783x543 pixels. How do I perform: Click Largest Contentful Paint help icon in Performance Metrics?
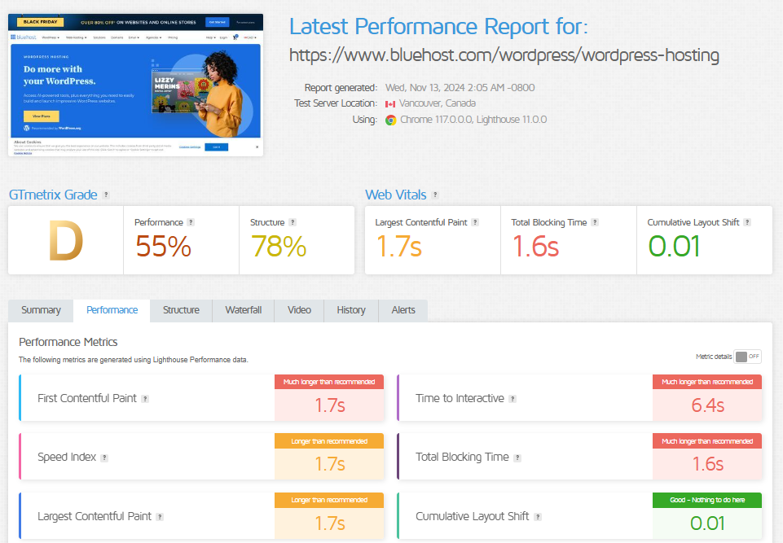pyautogui.click(x=160, y=517)
